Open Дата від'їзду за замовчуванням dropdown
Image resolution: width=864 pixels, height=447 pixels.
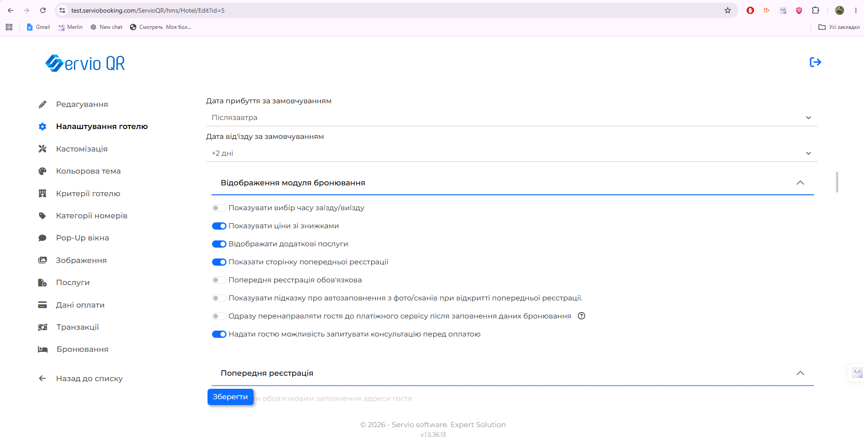tap(512, 153)
